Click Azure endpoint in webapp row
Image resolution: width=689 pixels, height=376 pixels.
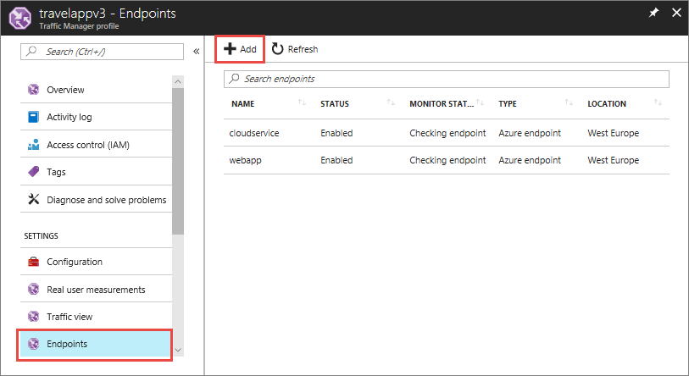click(530, 160)
